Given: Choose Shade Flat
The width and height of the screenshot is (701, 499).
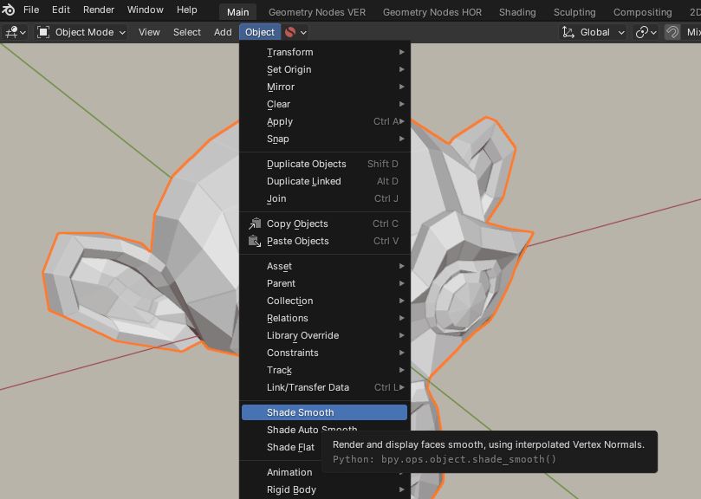Looking at the screenshot, I should [x=290, y=447].
